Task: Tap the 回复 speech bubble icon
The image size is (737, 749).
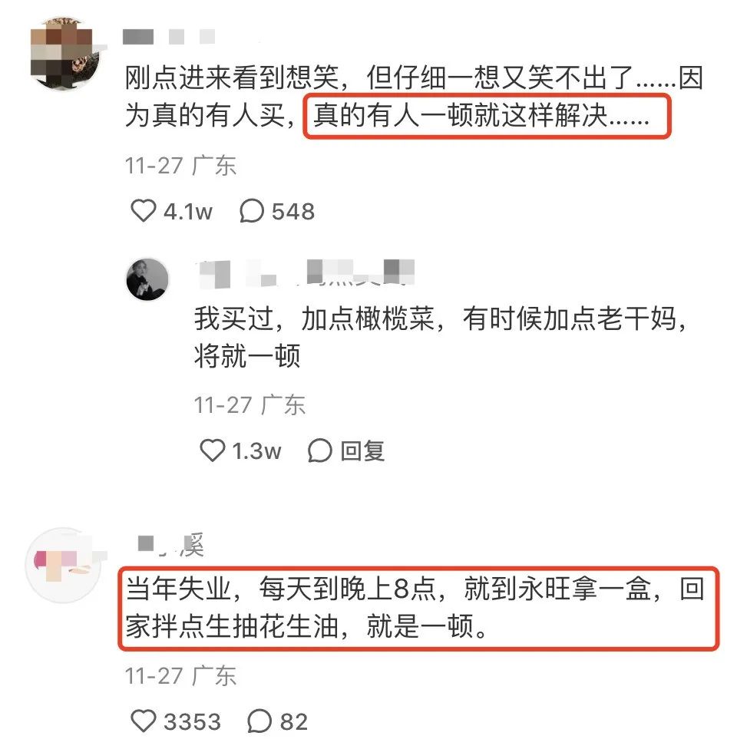Action: (319, 450)
